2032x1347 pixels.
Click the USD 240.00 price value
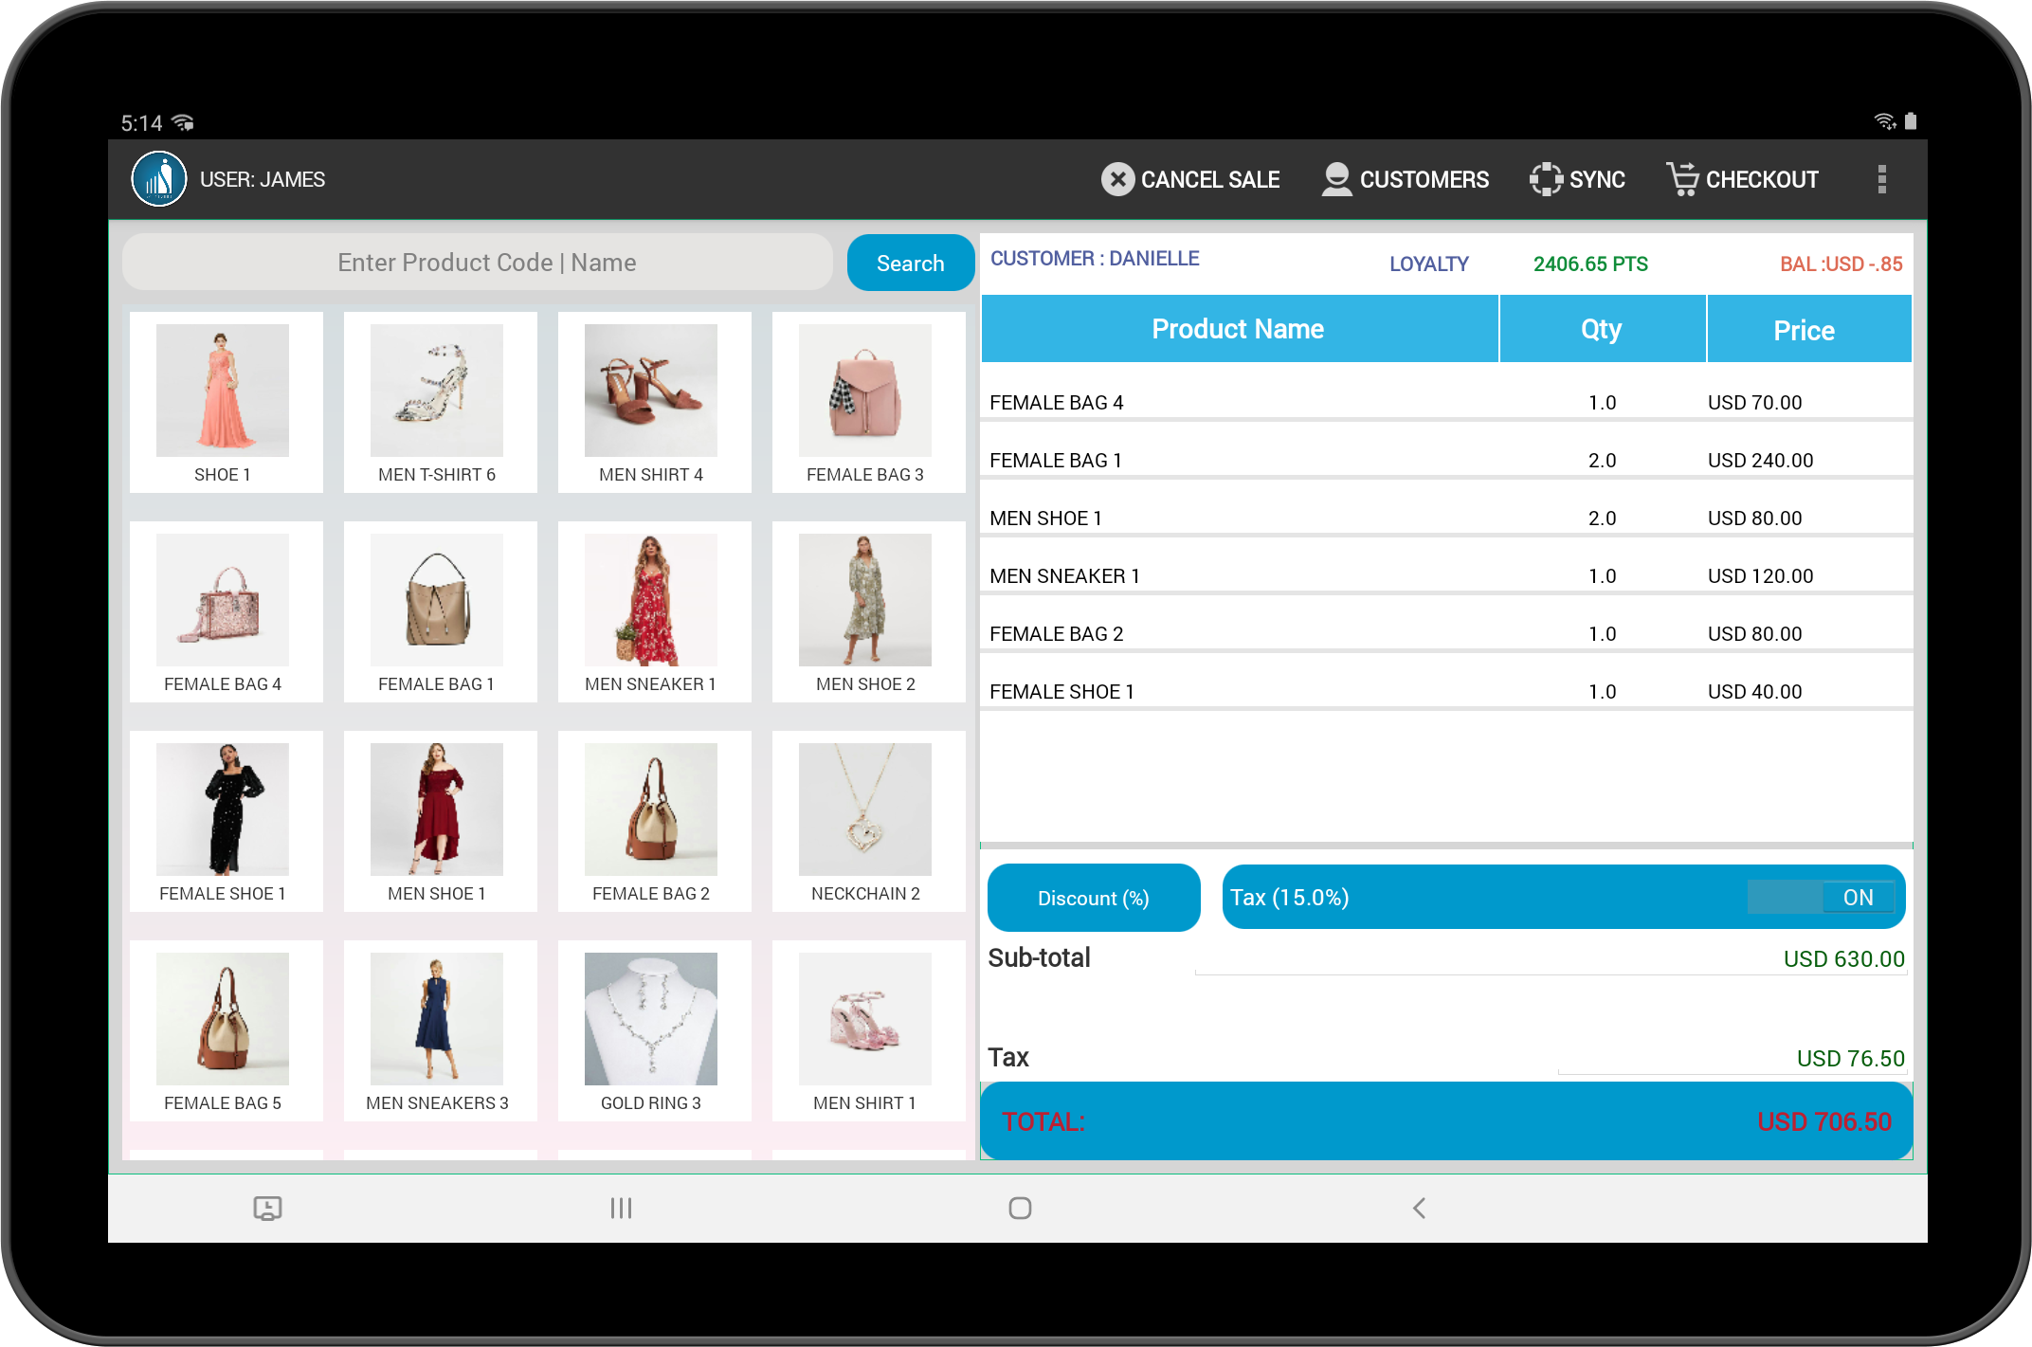pyautogui.click(x=1760, y=461)
